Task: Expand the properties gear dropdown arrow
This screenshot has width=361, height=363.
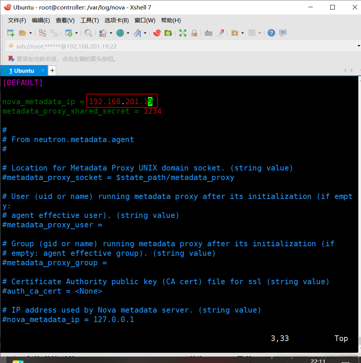Action: [76, 33]
